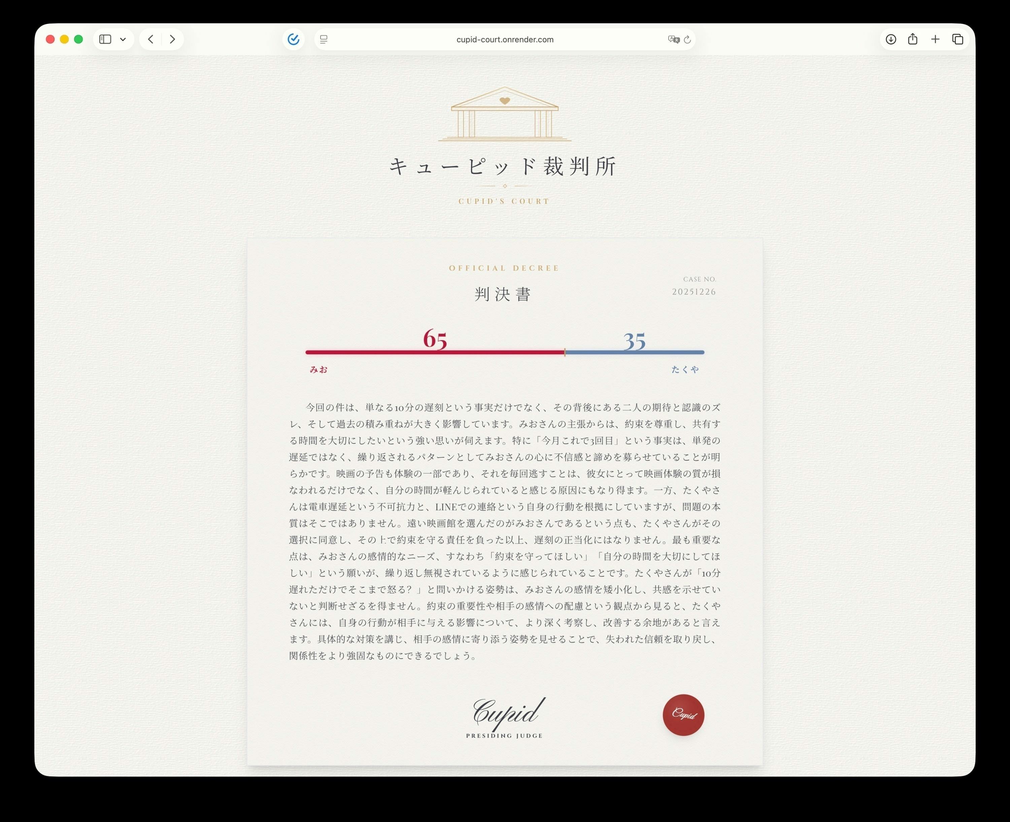This screenshot has height=822, width=1010.
Task: Expand the sidebar tab group dropdown chevron
Action: 123,39
